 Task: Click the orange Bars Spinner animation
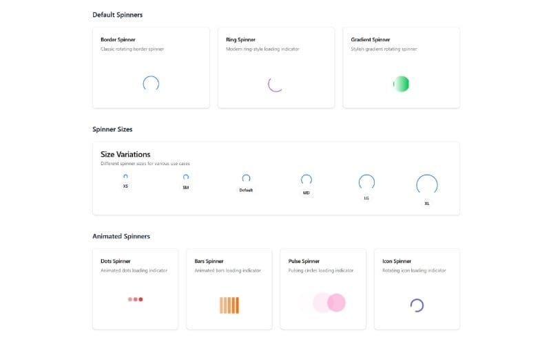pyautogui.click(x=229, y=305)
